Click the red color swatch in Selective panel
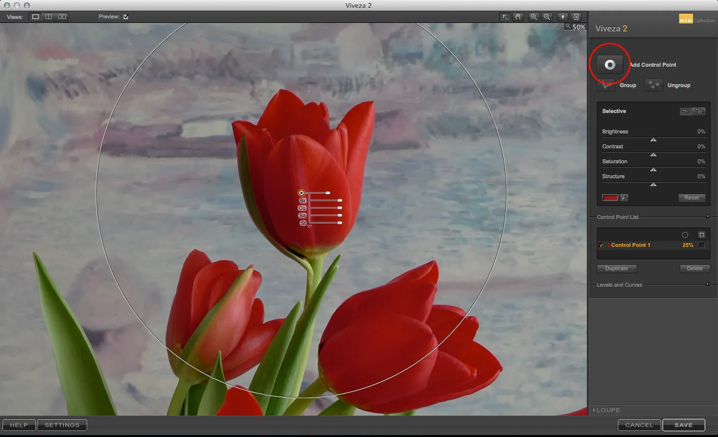 coord(610,198)
